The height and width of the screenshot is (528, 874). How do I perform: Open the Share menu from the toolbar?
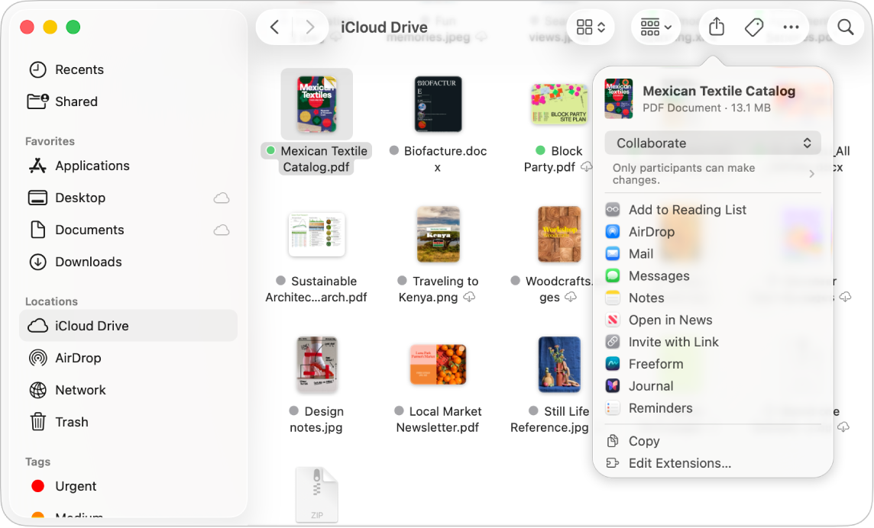[715, 26]
